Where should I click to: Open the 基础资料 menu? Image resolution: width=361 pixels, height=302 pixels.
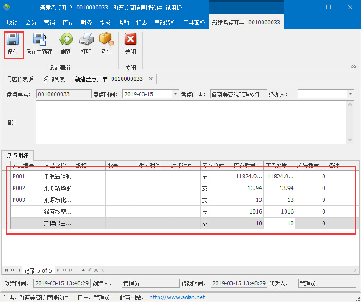pyautogui.click(x=165, y=23)
